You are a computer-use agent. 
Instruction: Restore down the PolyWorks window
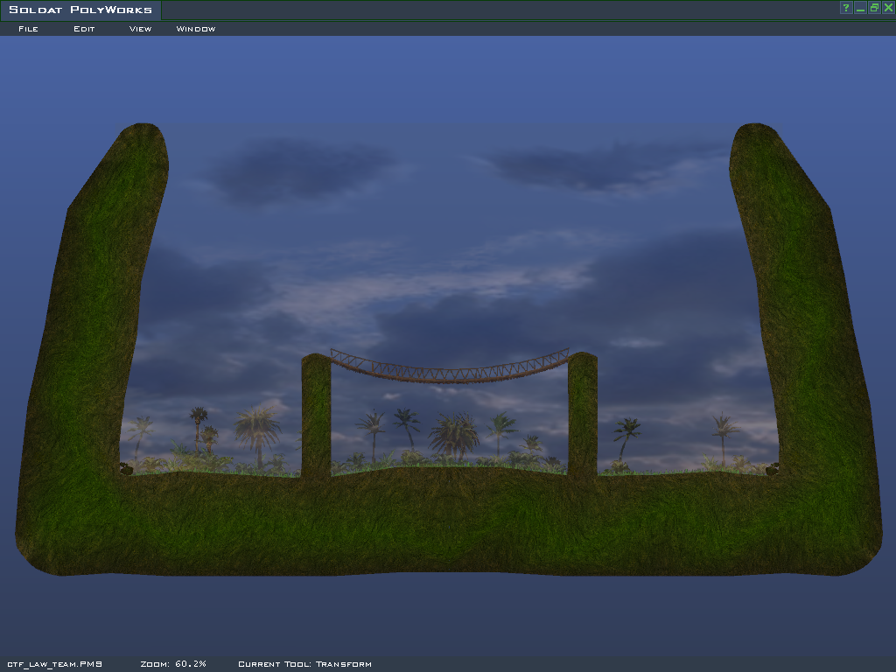(874, 8)
